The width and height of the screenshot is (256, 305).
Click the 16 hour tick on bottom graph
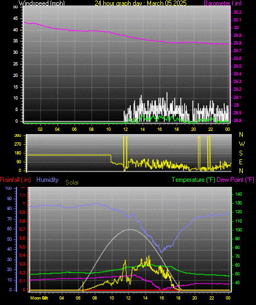[162, 298]
